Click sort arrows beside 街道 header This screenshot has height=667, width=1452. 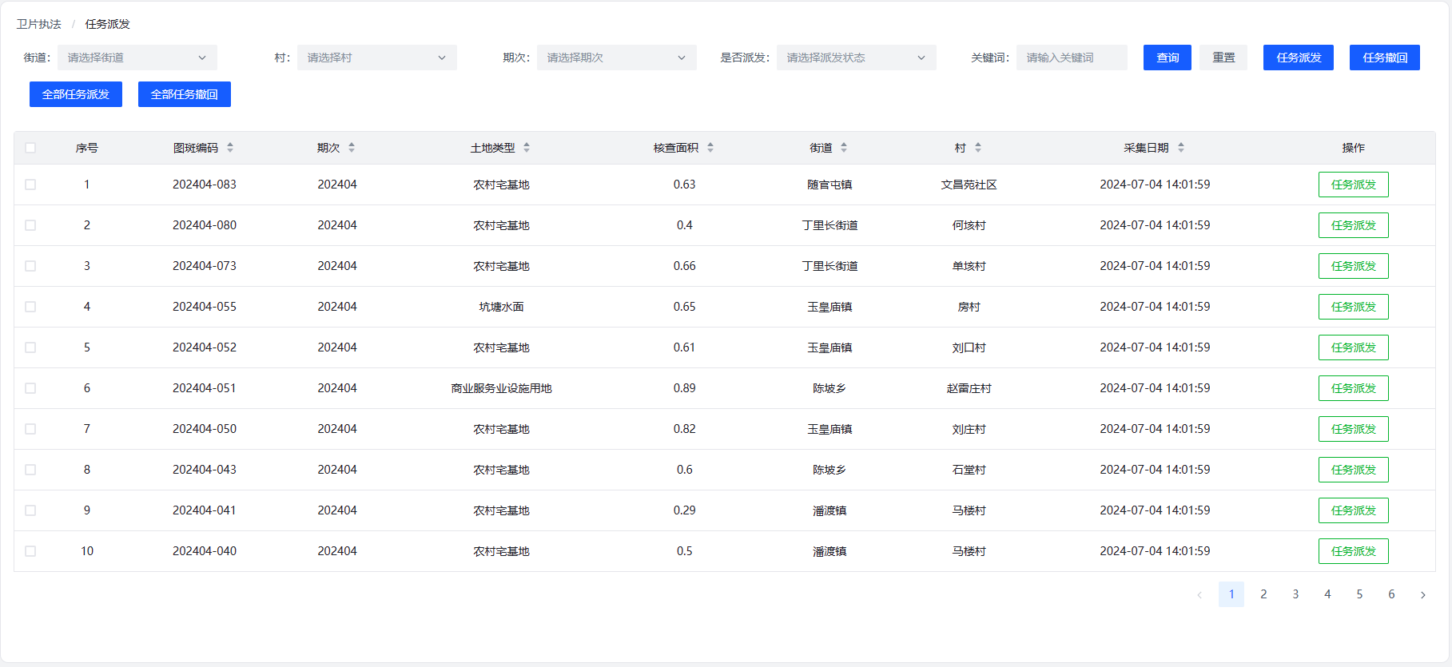(844, 148)
